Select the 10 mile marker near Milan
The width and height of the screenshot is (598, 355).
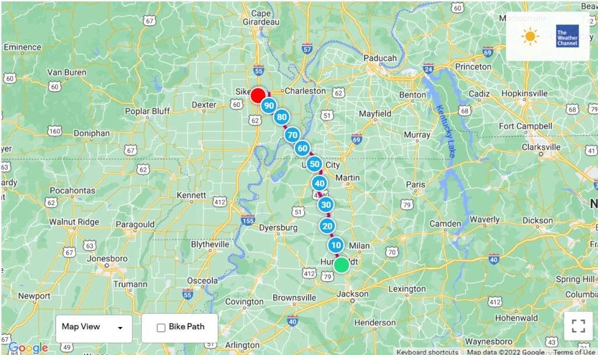(x=336, y=245)
